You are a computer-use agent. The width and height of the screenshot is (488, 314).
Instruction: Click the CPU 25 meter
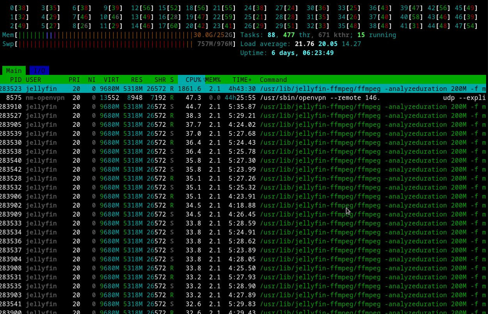[x=255, y=17]
